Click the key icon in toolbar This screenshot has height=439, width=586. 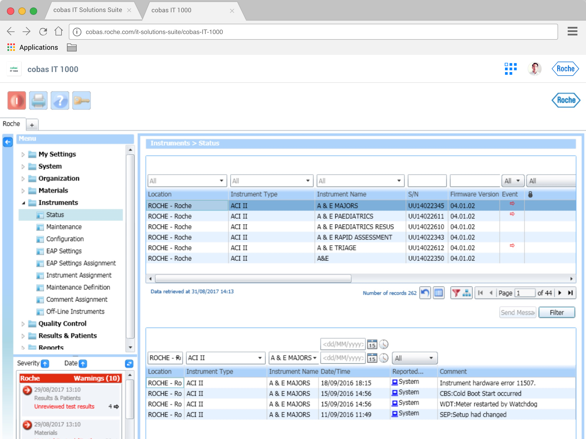click(x=82, y=101)
